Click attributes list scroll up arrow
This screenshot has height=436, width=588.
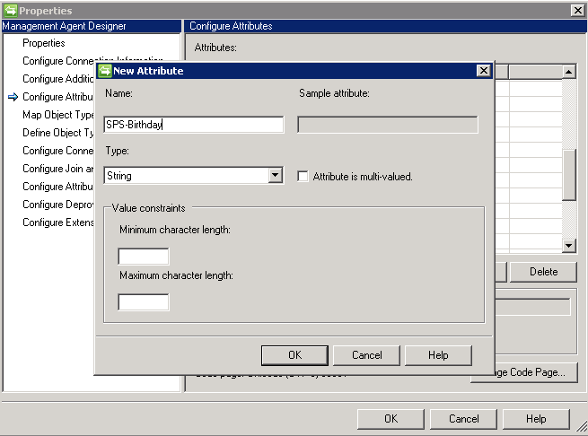coord(569,71)
